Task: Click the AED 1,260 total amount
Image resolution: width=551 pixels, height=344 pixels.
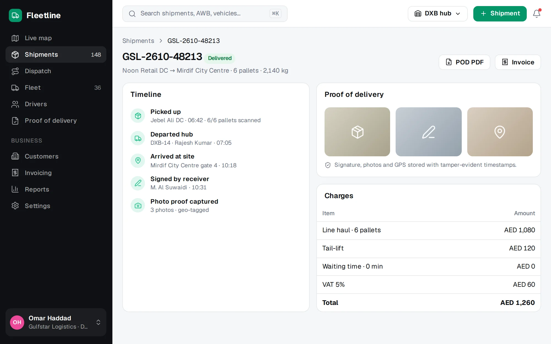Action: point(517,303)
